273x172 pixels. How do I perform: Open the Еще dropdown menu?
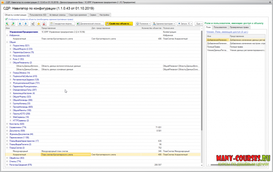[199, 24]
